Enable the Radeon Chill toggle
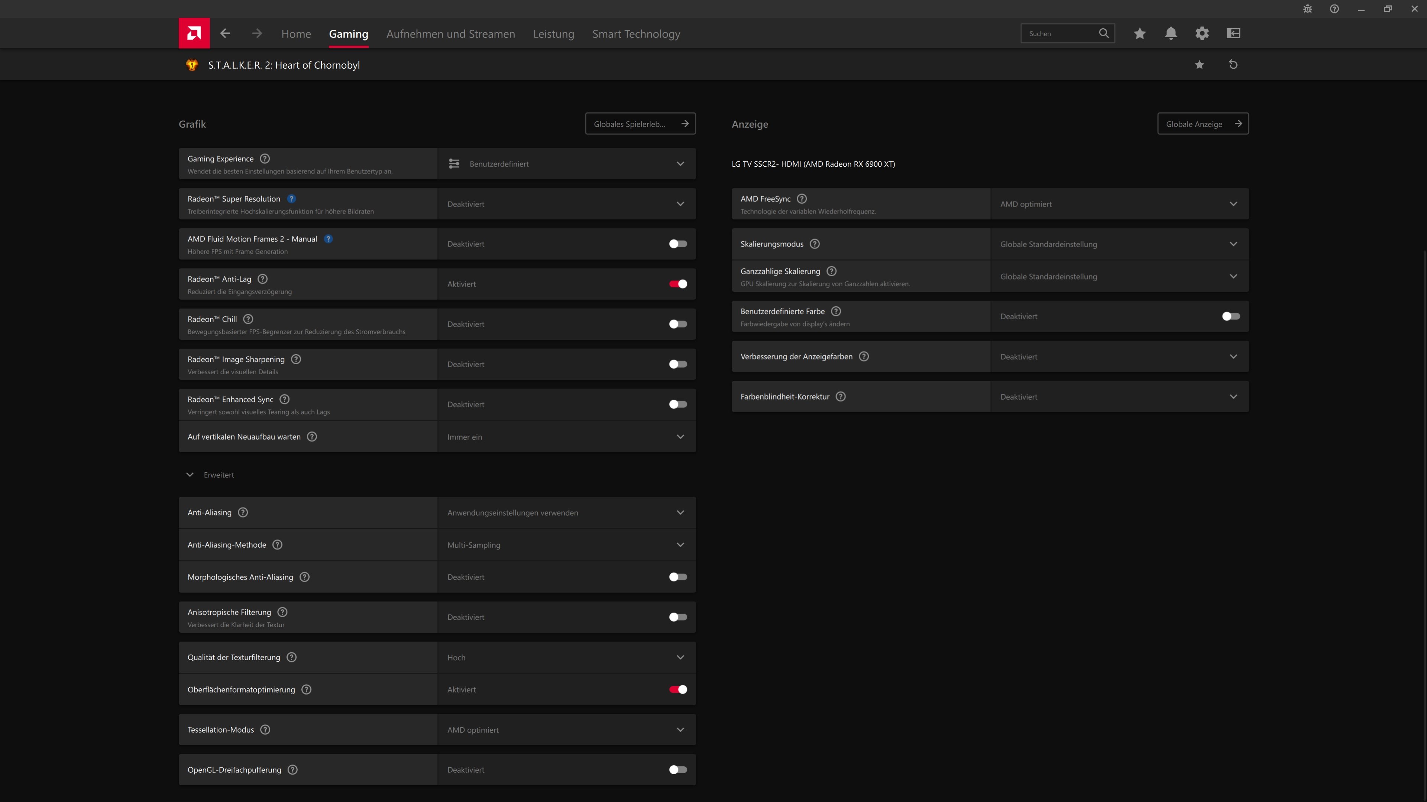Viewport: 1427px width, 802px height. click(677, 325)
